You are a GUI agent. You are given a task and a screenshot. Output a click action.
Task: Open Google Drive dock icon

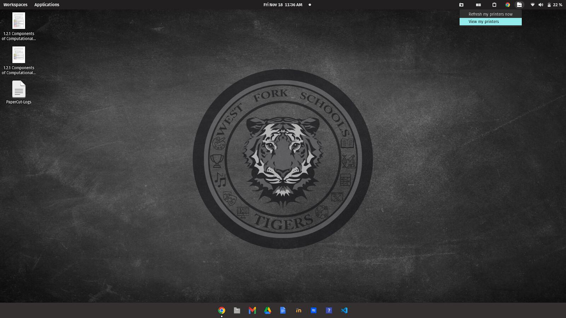(267, 310)
